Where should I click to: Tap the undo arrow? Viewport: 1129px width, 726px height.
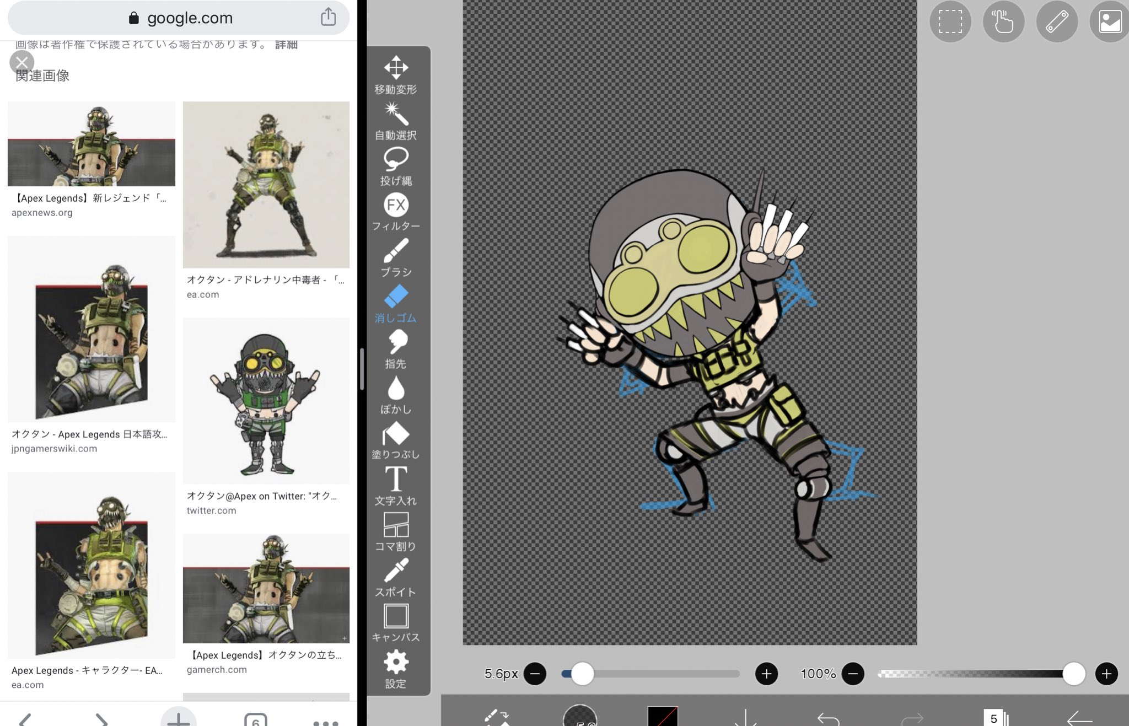tap(828, 718)
